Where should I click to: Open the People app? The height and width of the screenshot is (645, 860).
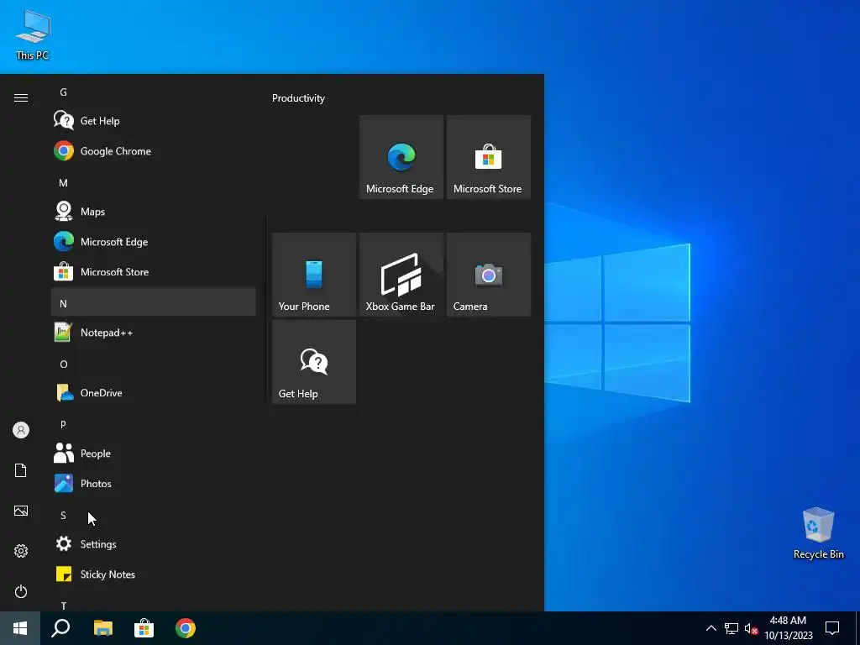coord(154,453)
